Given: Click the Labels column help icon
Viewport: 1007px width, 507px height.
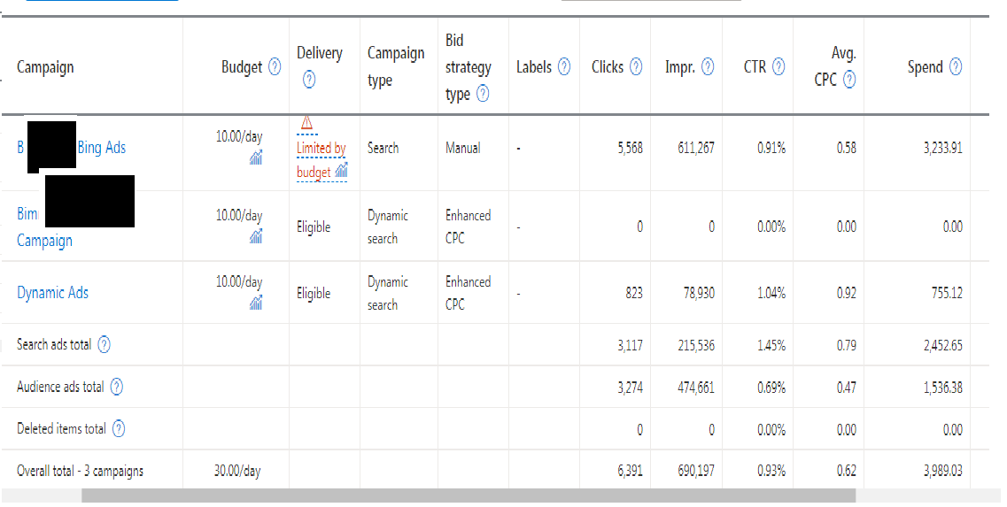Looking at the screenshot, I should click(x=564, y=67).
